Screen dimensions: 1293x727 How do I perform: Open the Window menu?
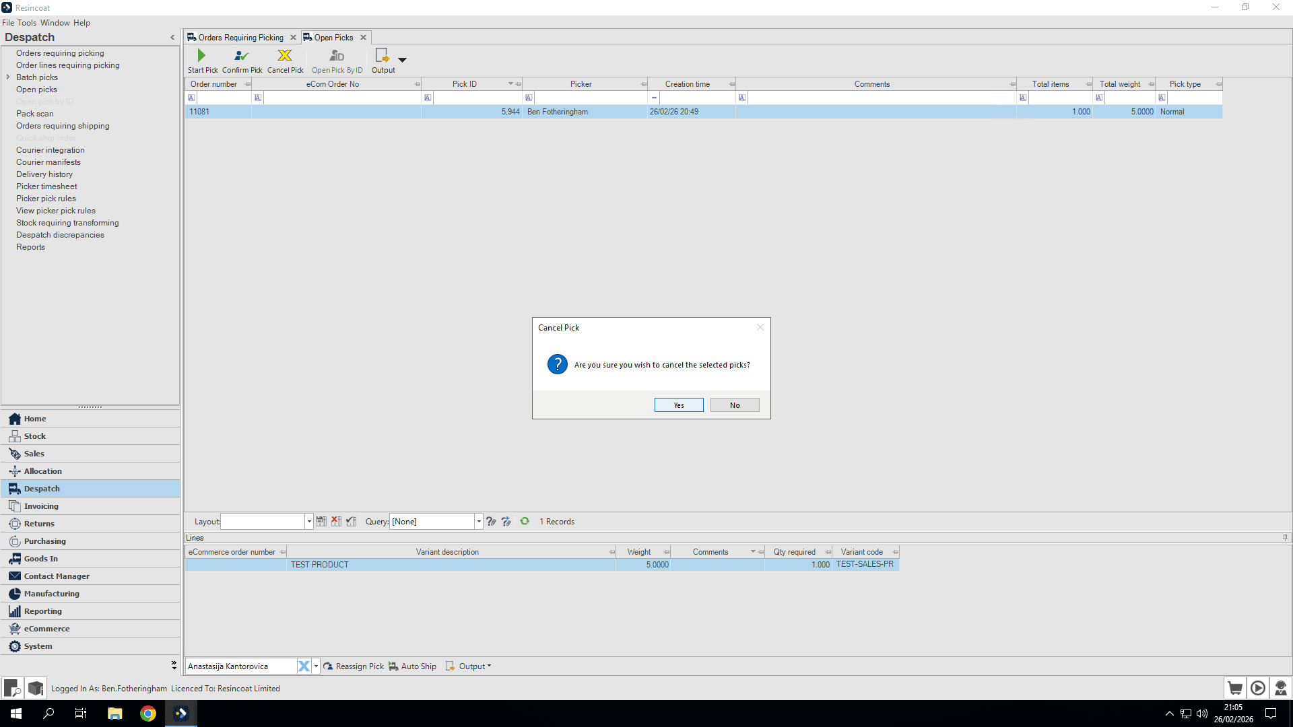coord(55,23)
